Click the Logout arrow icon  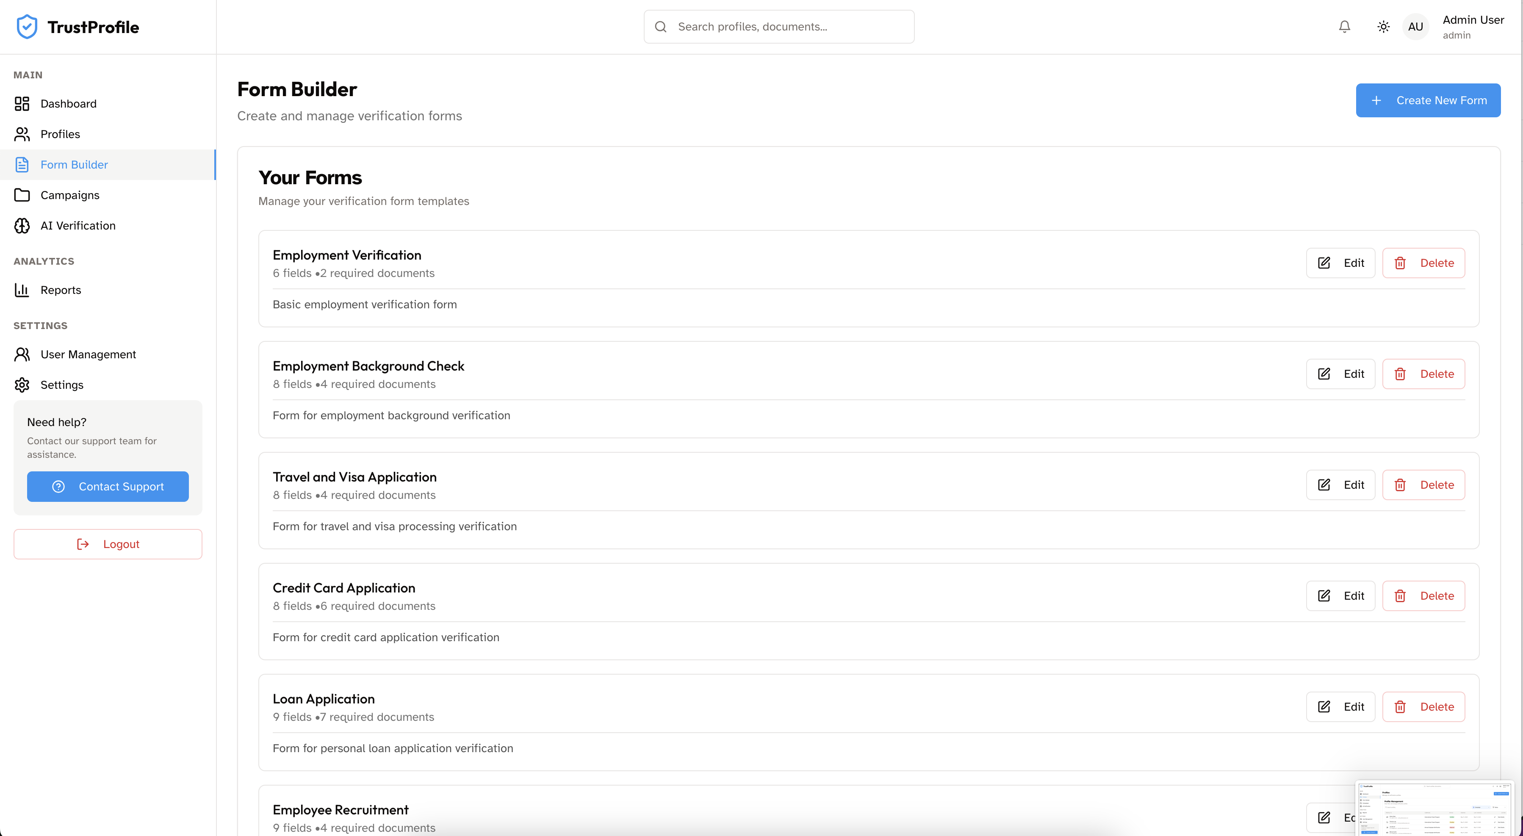point(83,544)
